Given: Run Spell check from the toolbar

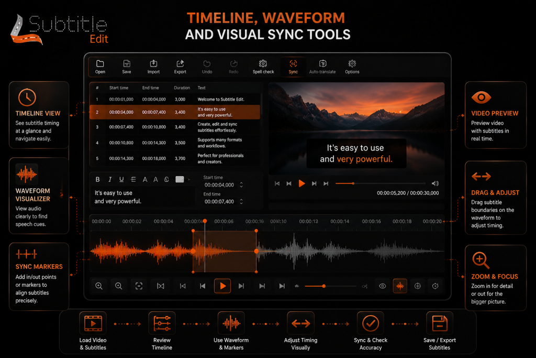Looking at the screenshot, I should [263, 67].
